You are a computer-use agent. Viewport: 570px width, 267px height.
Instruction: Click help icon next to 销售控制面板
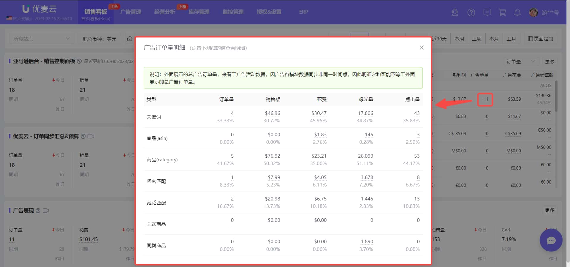(79, 61)
